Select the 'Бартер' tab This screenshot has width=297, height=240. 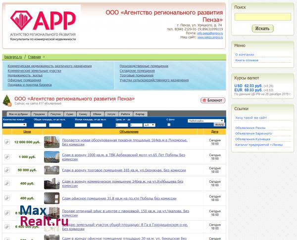click(140, 114)
